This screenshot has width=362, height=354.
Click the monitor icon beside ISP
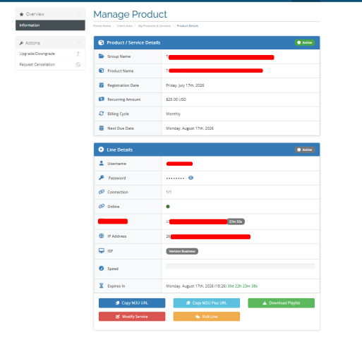[x=102, y=251]
